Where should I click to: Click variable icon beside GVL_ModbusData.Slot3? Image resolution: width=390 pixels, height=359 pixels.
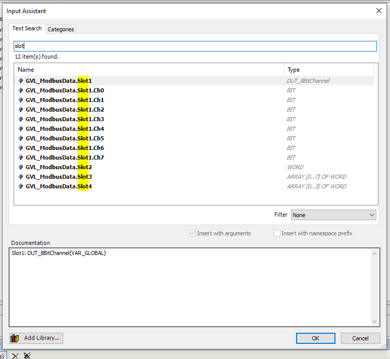pos(21,177)
